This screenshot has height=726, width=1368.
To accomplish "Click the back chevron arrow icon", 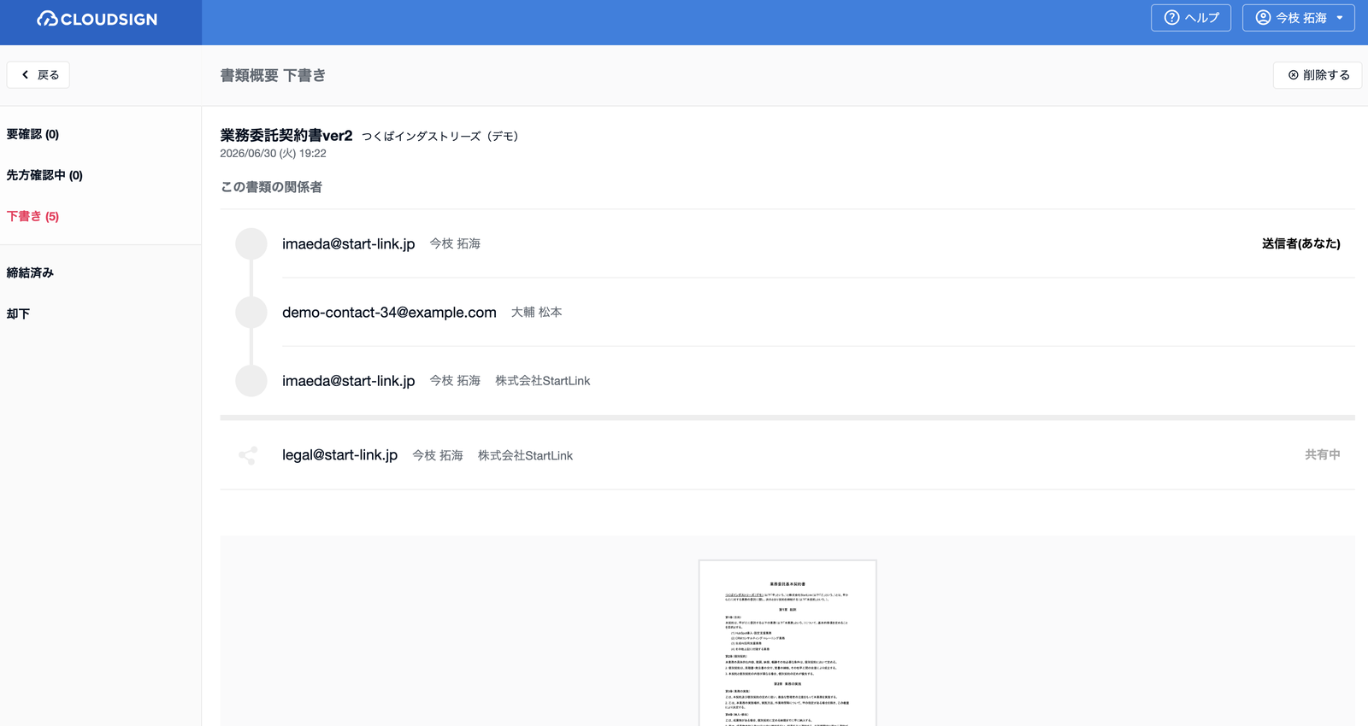I will 25,75.
